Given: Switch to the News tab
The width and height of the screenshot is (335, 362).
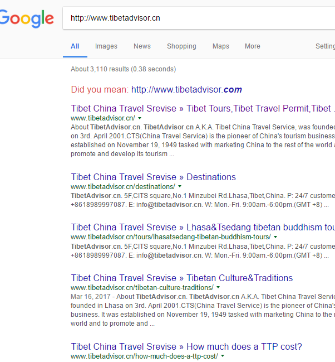Looking at the screenshot, I should click(142, 46).
